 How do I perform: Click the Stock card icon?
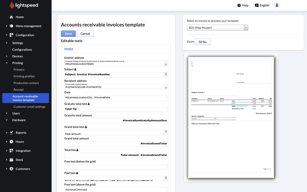point(11,160)
